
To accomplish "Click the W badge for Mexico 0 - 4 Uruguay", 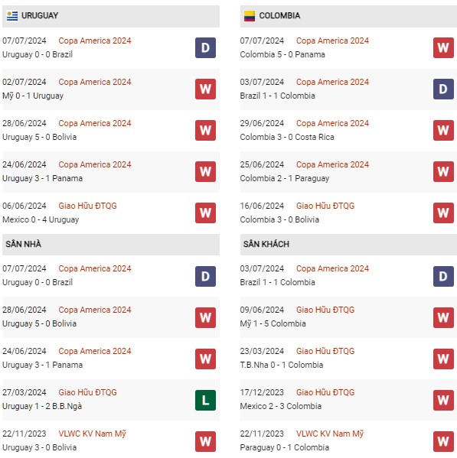I will click(x=206, y=213).
